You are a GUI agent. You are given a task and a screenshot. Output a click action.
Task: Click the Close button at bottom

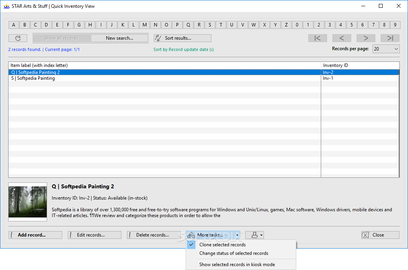tap(380, 235)
